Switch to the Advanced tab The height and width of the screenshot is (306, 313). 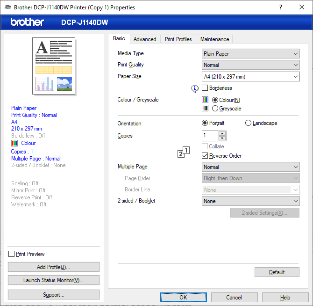pos(145,39)
